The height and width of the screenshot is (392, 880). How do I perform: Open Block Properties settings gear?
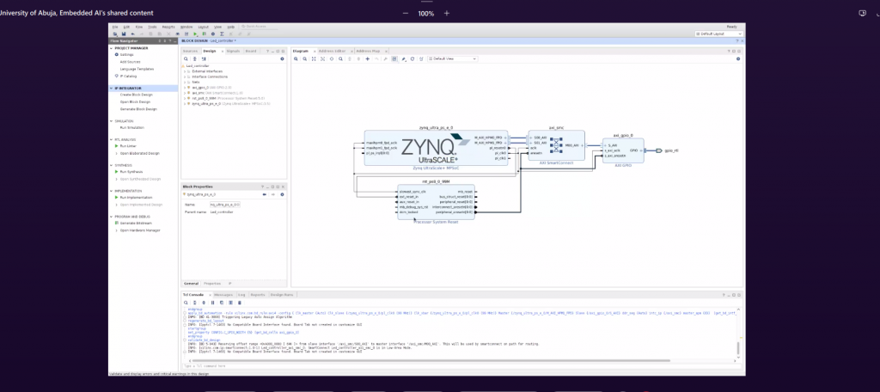282,194
